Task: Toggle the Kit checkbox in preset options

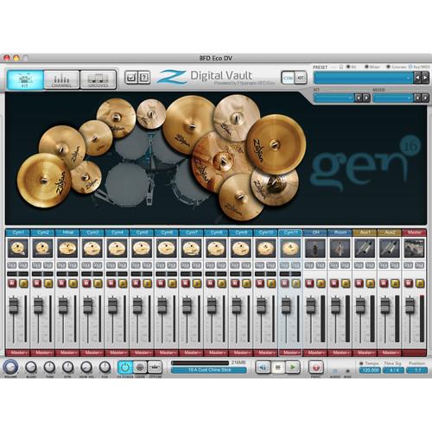Action: pos(348,67)
